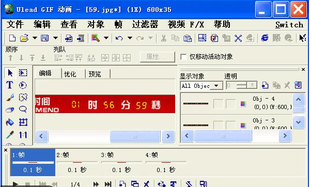Click up arrow in object list scrollbar
The image size is (310, 187).
(299, 99)
